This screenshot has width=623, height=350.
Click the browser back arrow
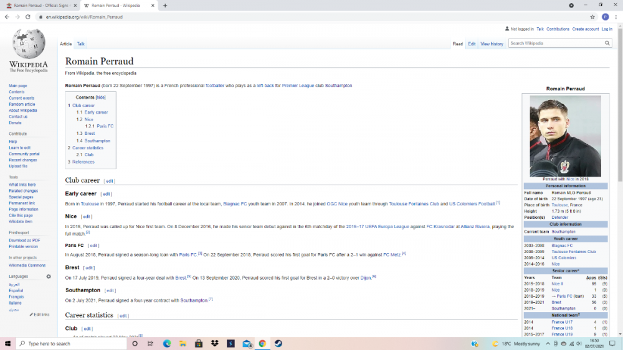click(x=7, y=17)
